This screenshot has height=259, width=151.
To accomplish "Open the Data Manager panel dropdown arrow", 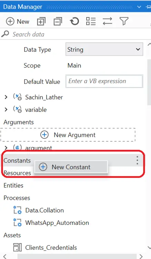I will [139, 7].
